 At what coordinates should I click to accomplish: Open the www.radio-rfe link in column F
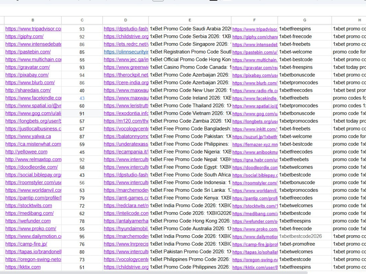[x=255, y=91]
